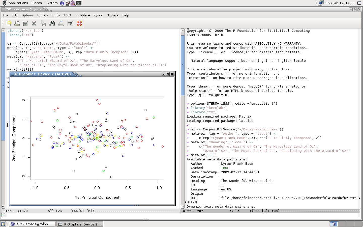Open Preferences via sliders toolbar icon
The image size is (363, 227).
(70, 23)
